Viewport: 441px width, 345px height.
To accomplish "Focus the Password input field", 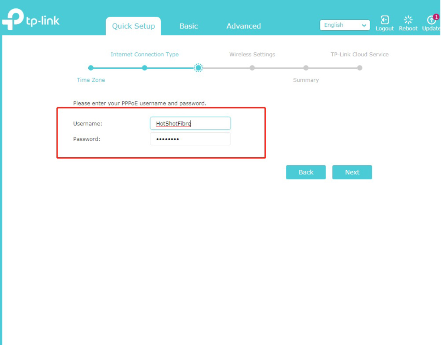I will [x=191, y=139].
